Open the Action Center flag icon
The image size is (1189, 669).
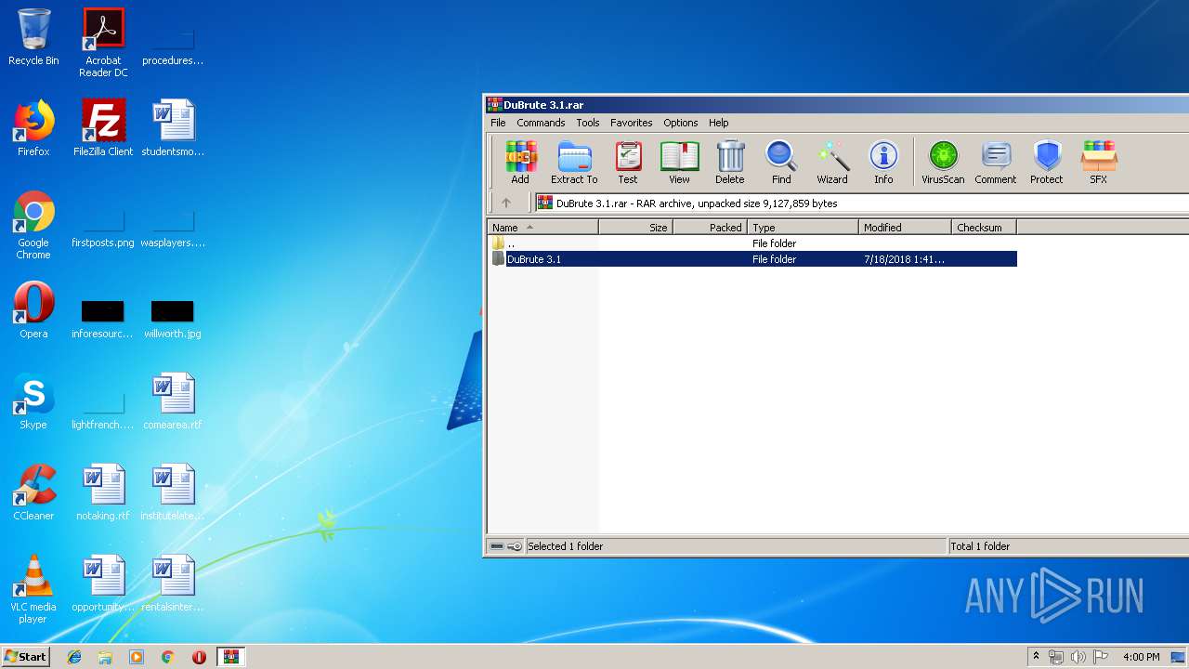(x=1101, y=657)
